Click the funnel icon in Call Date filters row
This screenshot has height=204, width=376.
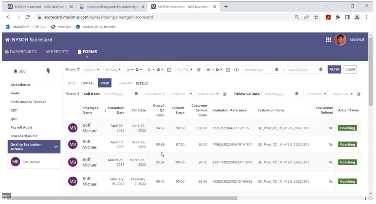[78, 94]
